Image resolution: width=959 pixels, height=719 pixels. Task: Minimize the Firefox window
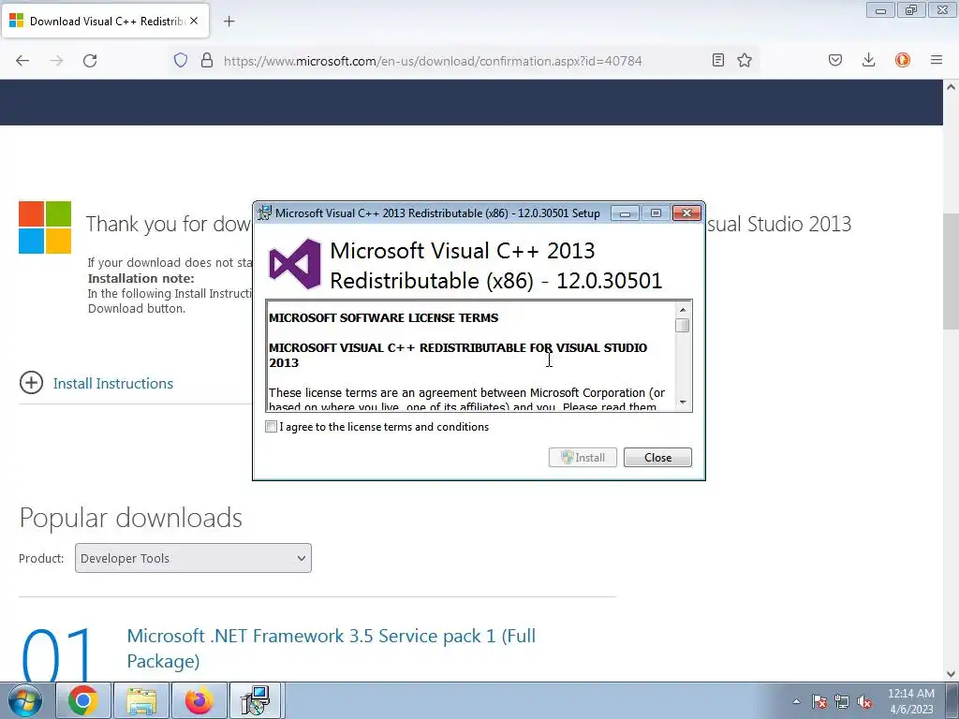point(880,10)
